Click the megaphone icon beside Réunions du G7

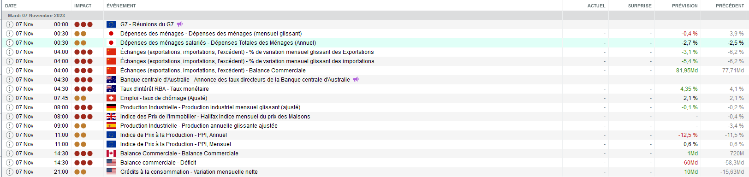click(180, 24)
